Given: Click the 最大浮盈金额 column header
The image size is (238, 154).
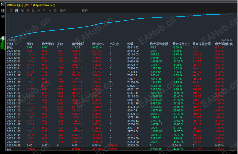Looking at the screenshot, I should tap(202, 44).
